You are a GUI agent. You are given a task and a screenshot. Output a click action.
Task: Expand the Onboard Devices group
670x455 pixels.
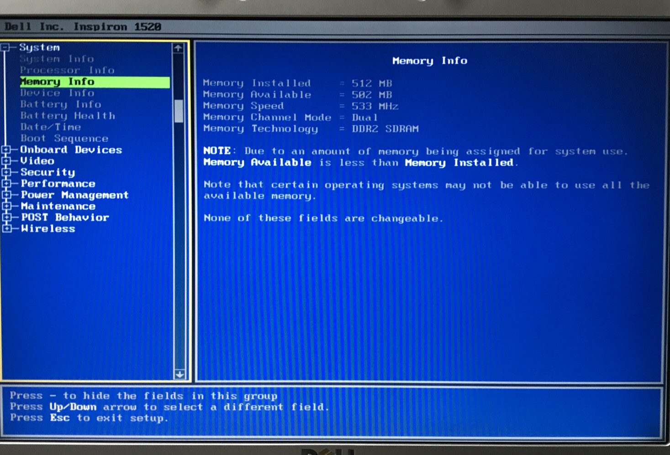tap(6, 150)
